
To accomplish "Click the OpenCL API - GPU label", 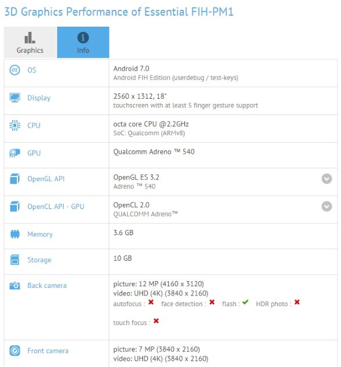I will 56,207.
